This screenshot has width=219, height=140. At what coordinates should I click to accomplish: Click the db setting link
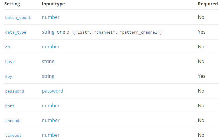tap(7, 47)
